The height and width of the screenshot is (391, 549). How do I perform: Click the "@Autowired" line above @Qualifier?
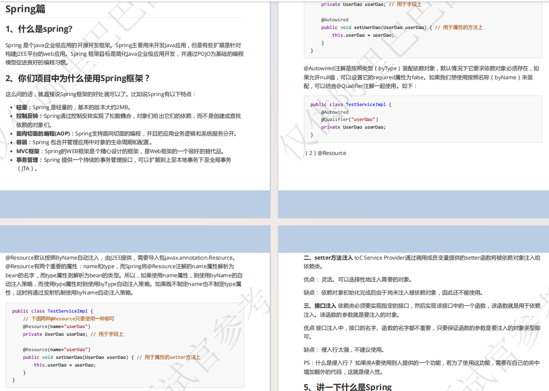point(335,112)
